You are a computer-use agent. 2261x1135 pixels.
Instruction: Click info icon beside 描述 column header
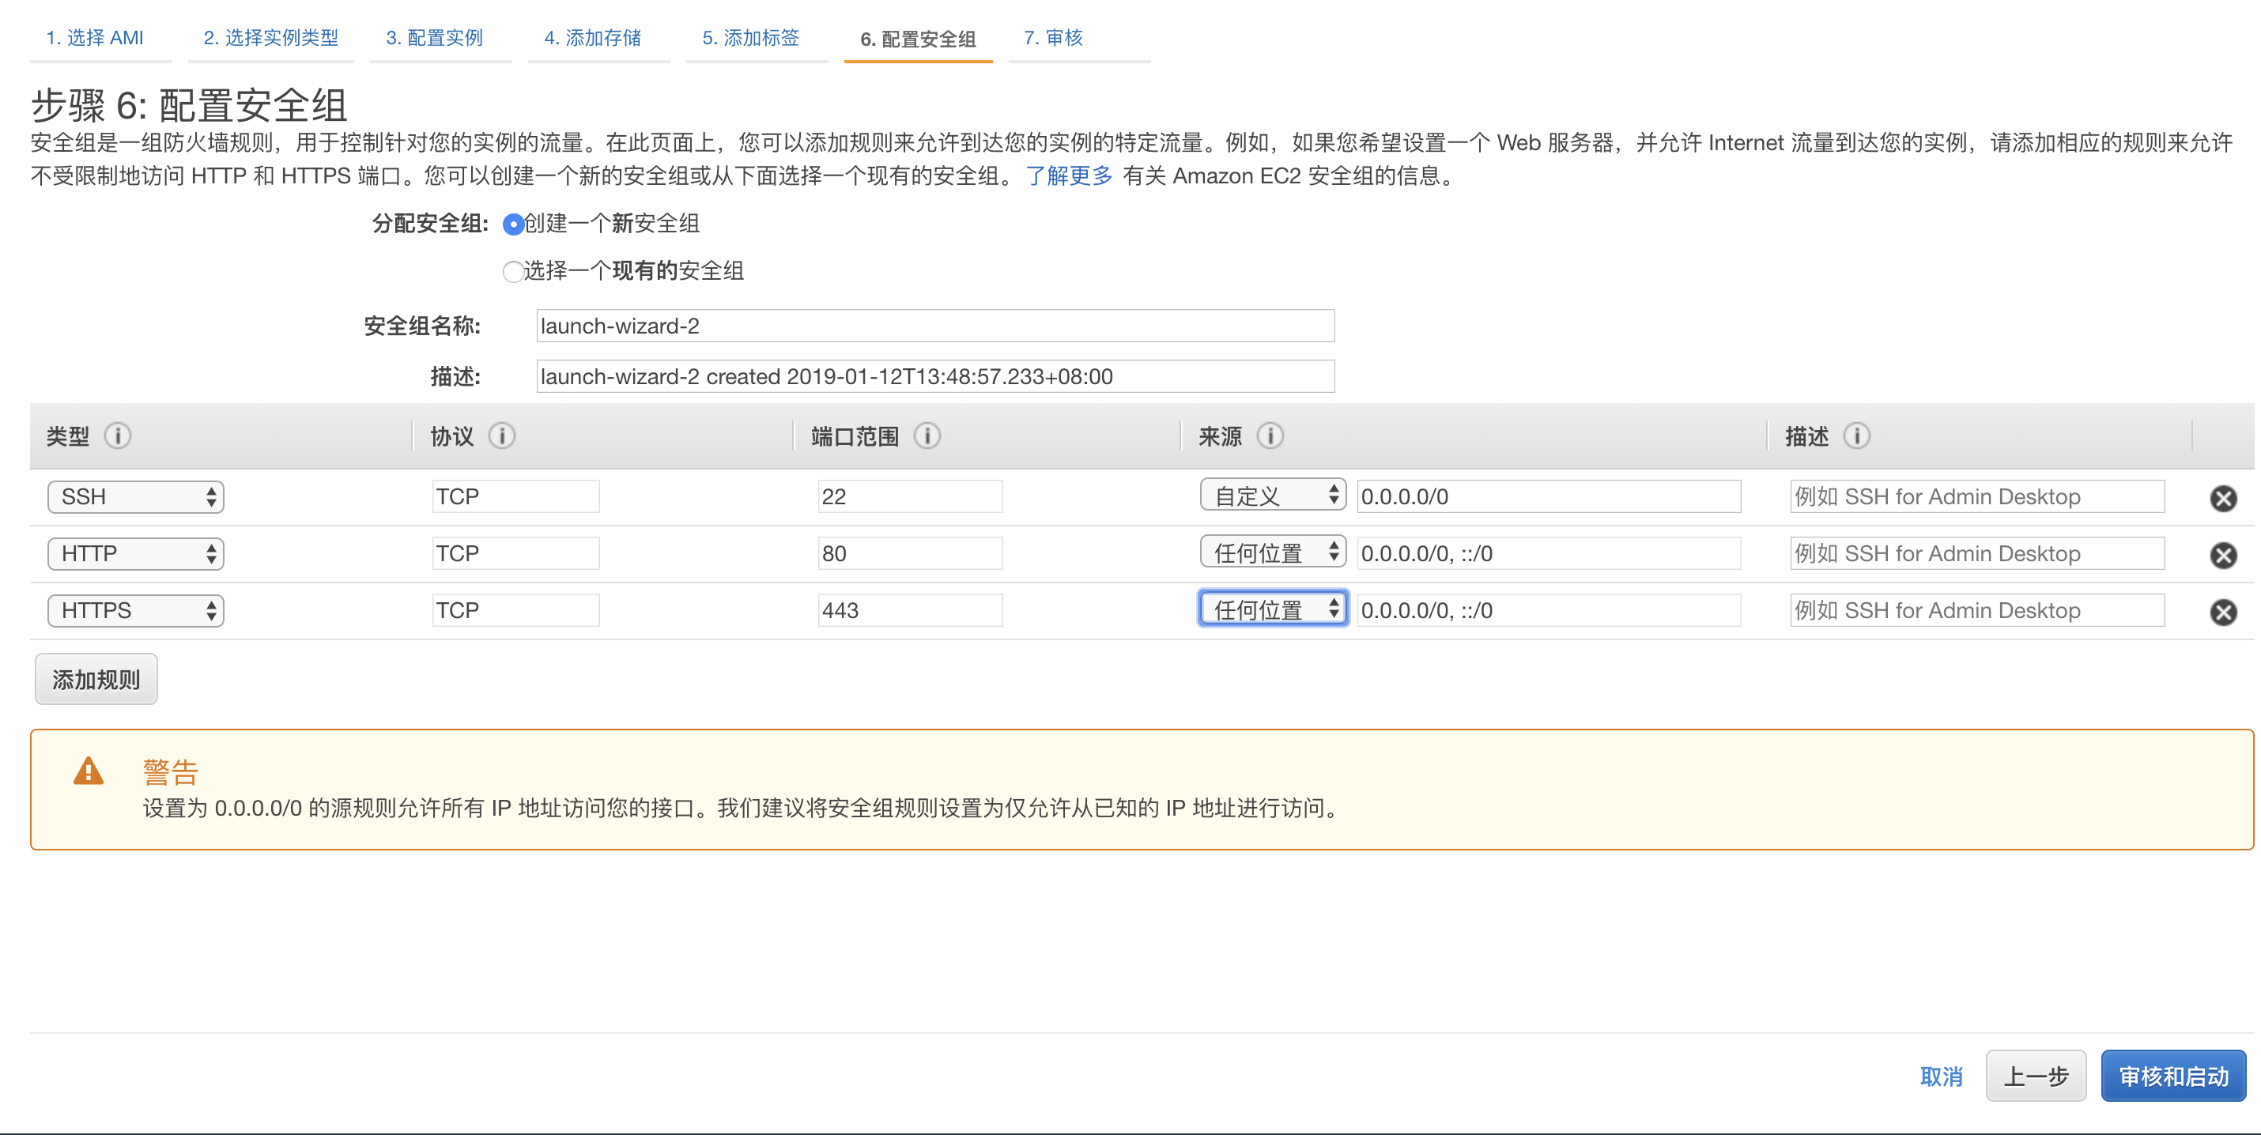tap(1855, 436)
